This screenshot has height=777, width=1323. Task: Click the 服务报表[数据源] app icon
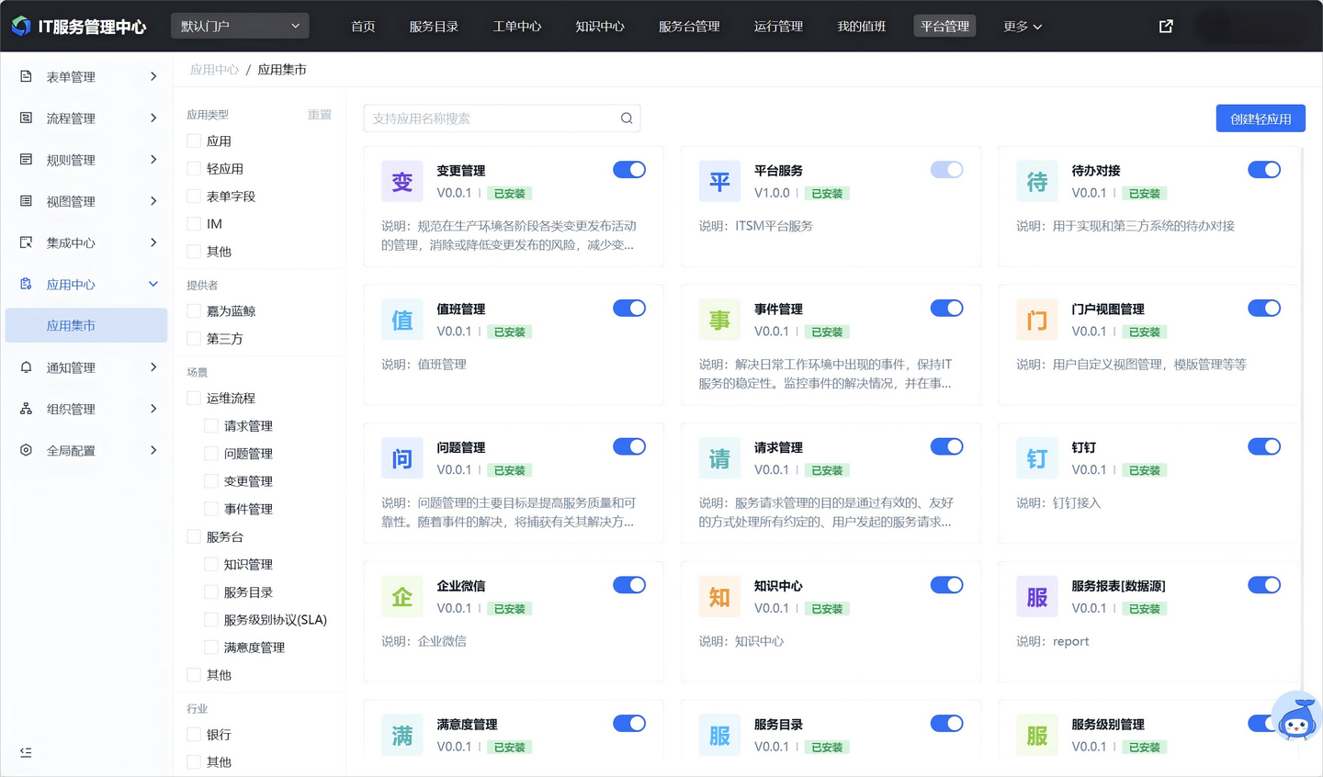click(x=1037, y=597)
